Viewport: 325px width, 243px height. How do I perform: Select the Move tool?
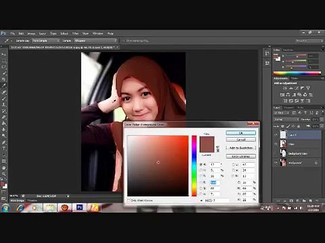coord(4,55)
